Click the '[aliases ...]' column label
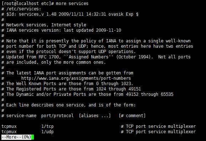 (95, 116)
